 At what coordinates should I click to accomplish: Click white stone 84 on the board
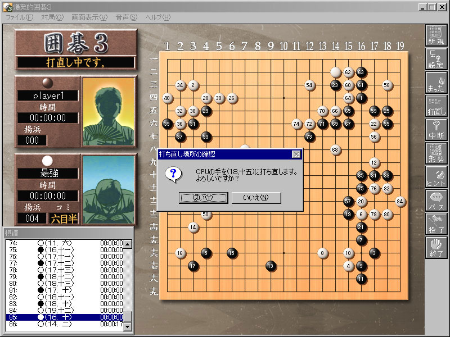coord(400,202)
